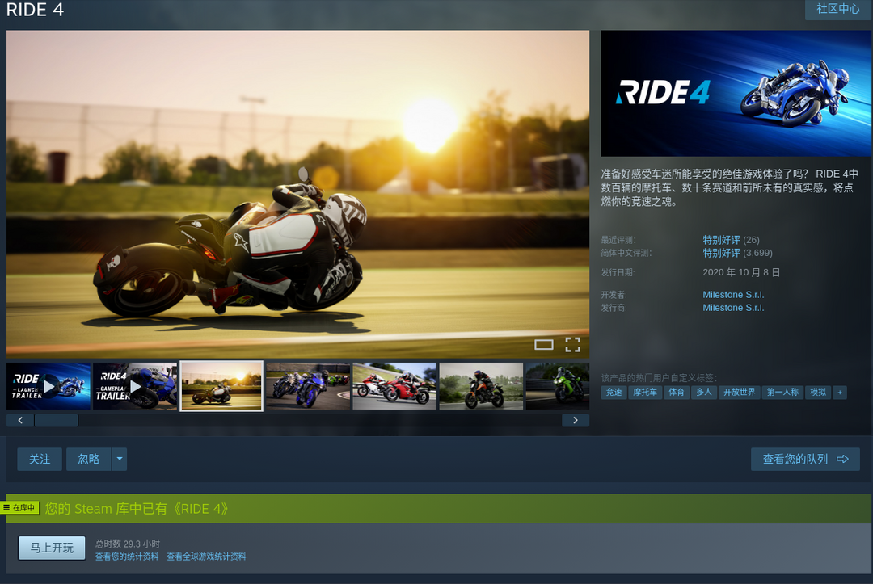Screen dimensions: 873x584
Task: Click the 在库中 library badge
Action: point(19,508)
